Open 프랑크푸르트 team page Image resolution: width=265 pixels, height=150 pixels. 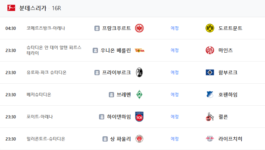pos(116,28)
